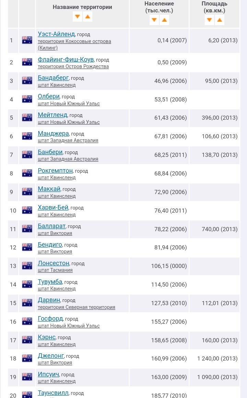The image size is (247, 398).
Task: Open the Джелонг city link
Action: (51, 356)
